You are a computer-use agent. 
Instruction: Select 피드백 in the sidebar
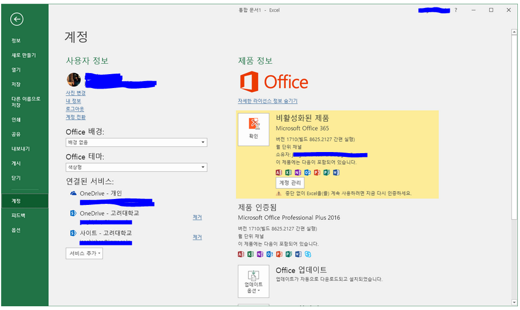18,216
